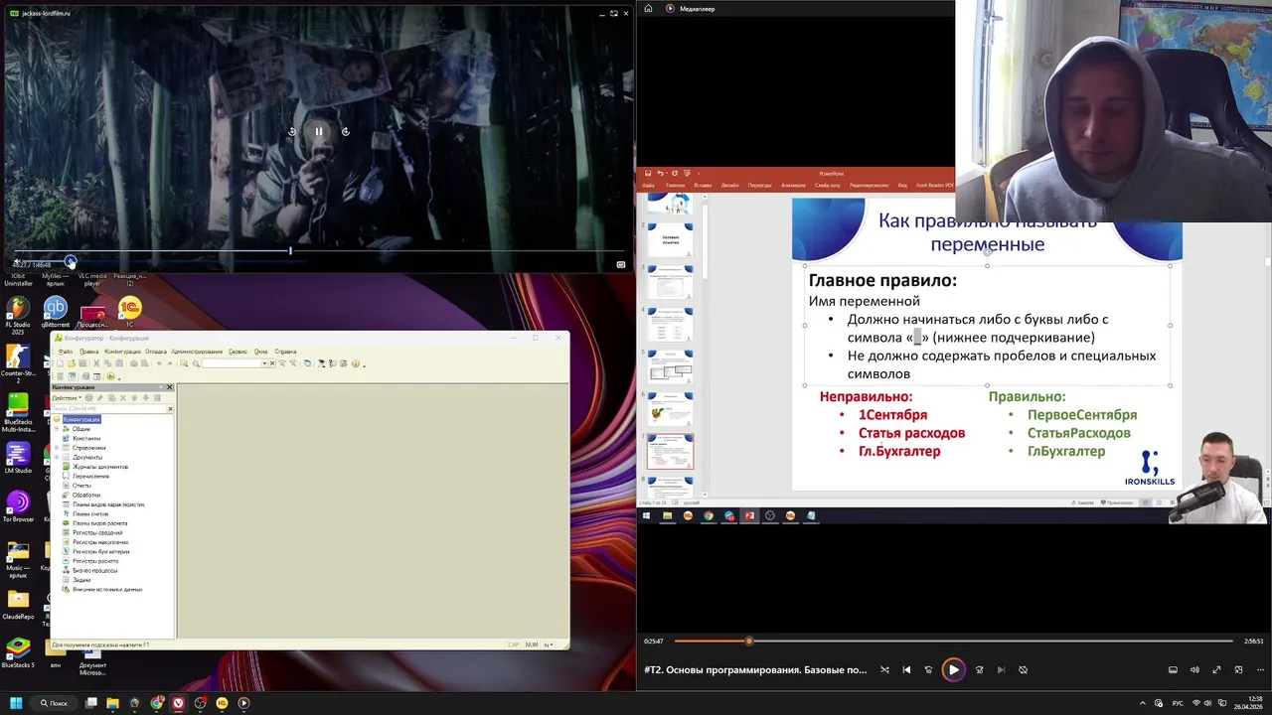The image size is (1272, 715).
Task: Open media player volume control
Action: click(1194, 669)
